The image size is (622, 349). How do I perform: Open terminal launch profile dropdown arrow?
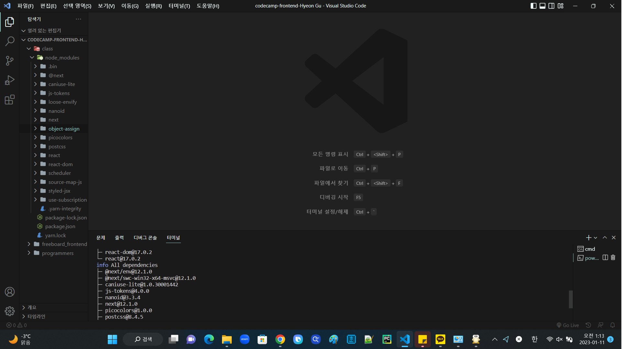click(595, 238)
